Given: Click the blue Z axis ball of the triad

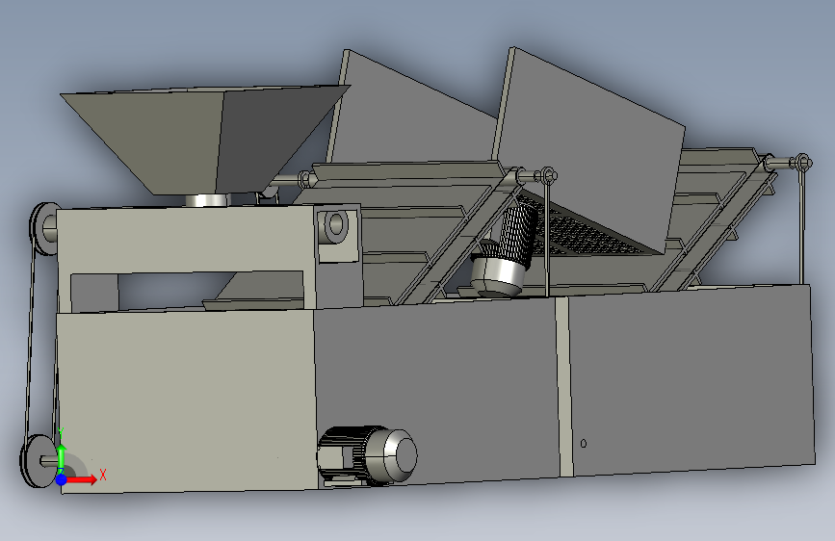Looking at the screenshot, I should click(x=62, y=479).
